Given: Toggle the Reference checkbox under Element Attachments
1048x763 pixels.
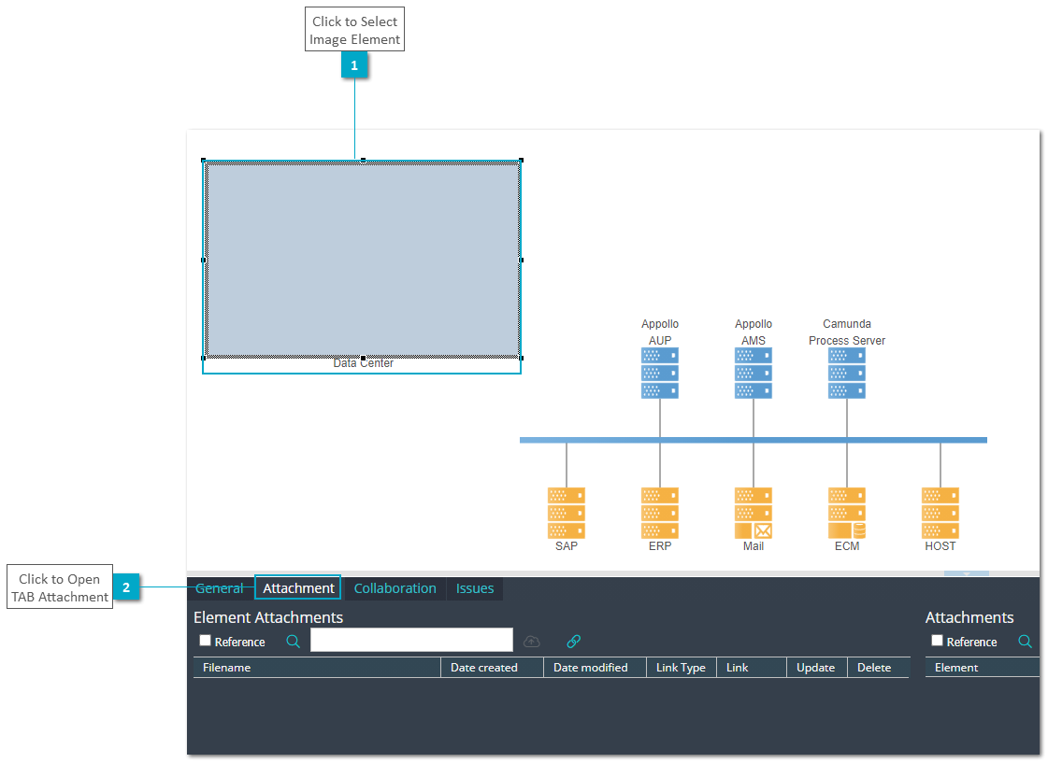Looking at the screenshot, I should point(205,641).
